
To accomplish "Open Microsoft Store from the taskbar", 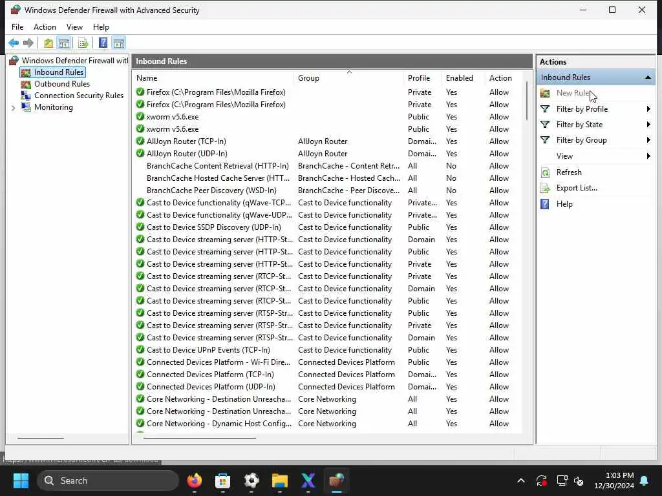I will pos(222,480).
